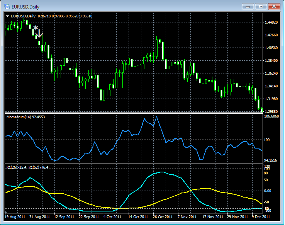Close the EURUSD,Daily chart window
Screen dimensions: 285x225
275,7
